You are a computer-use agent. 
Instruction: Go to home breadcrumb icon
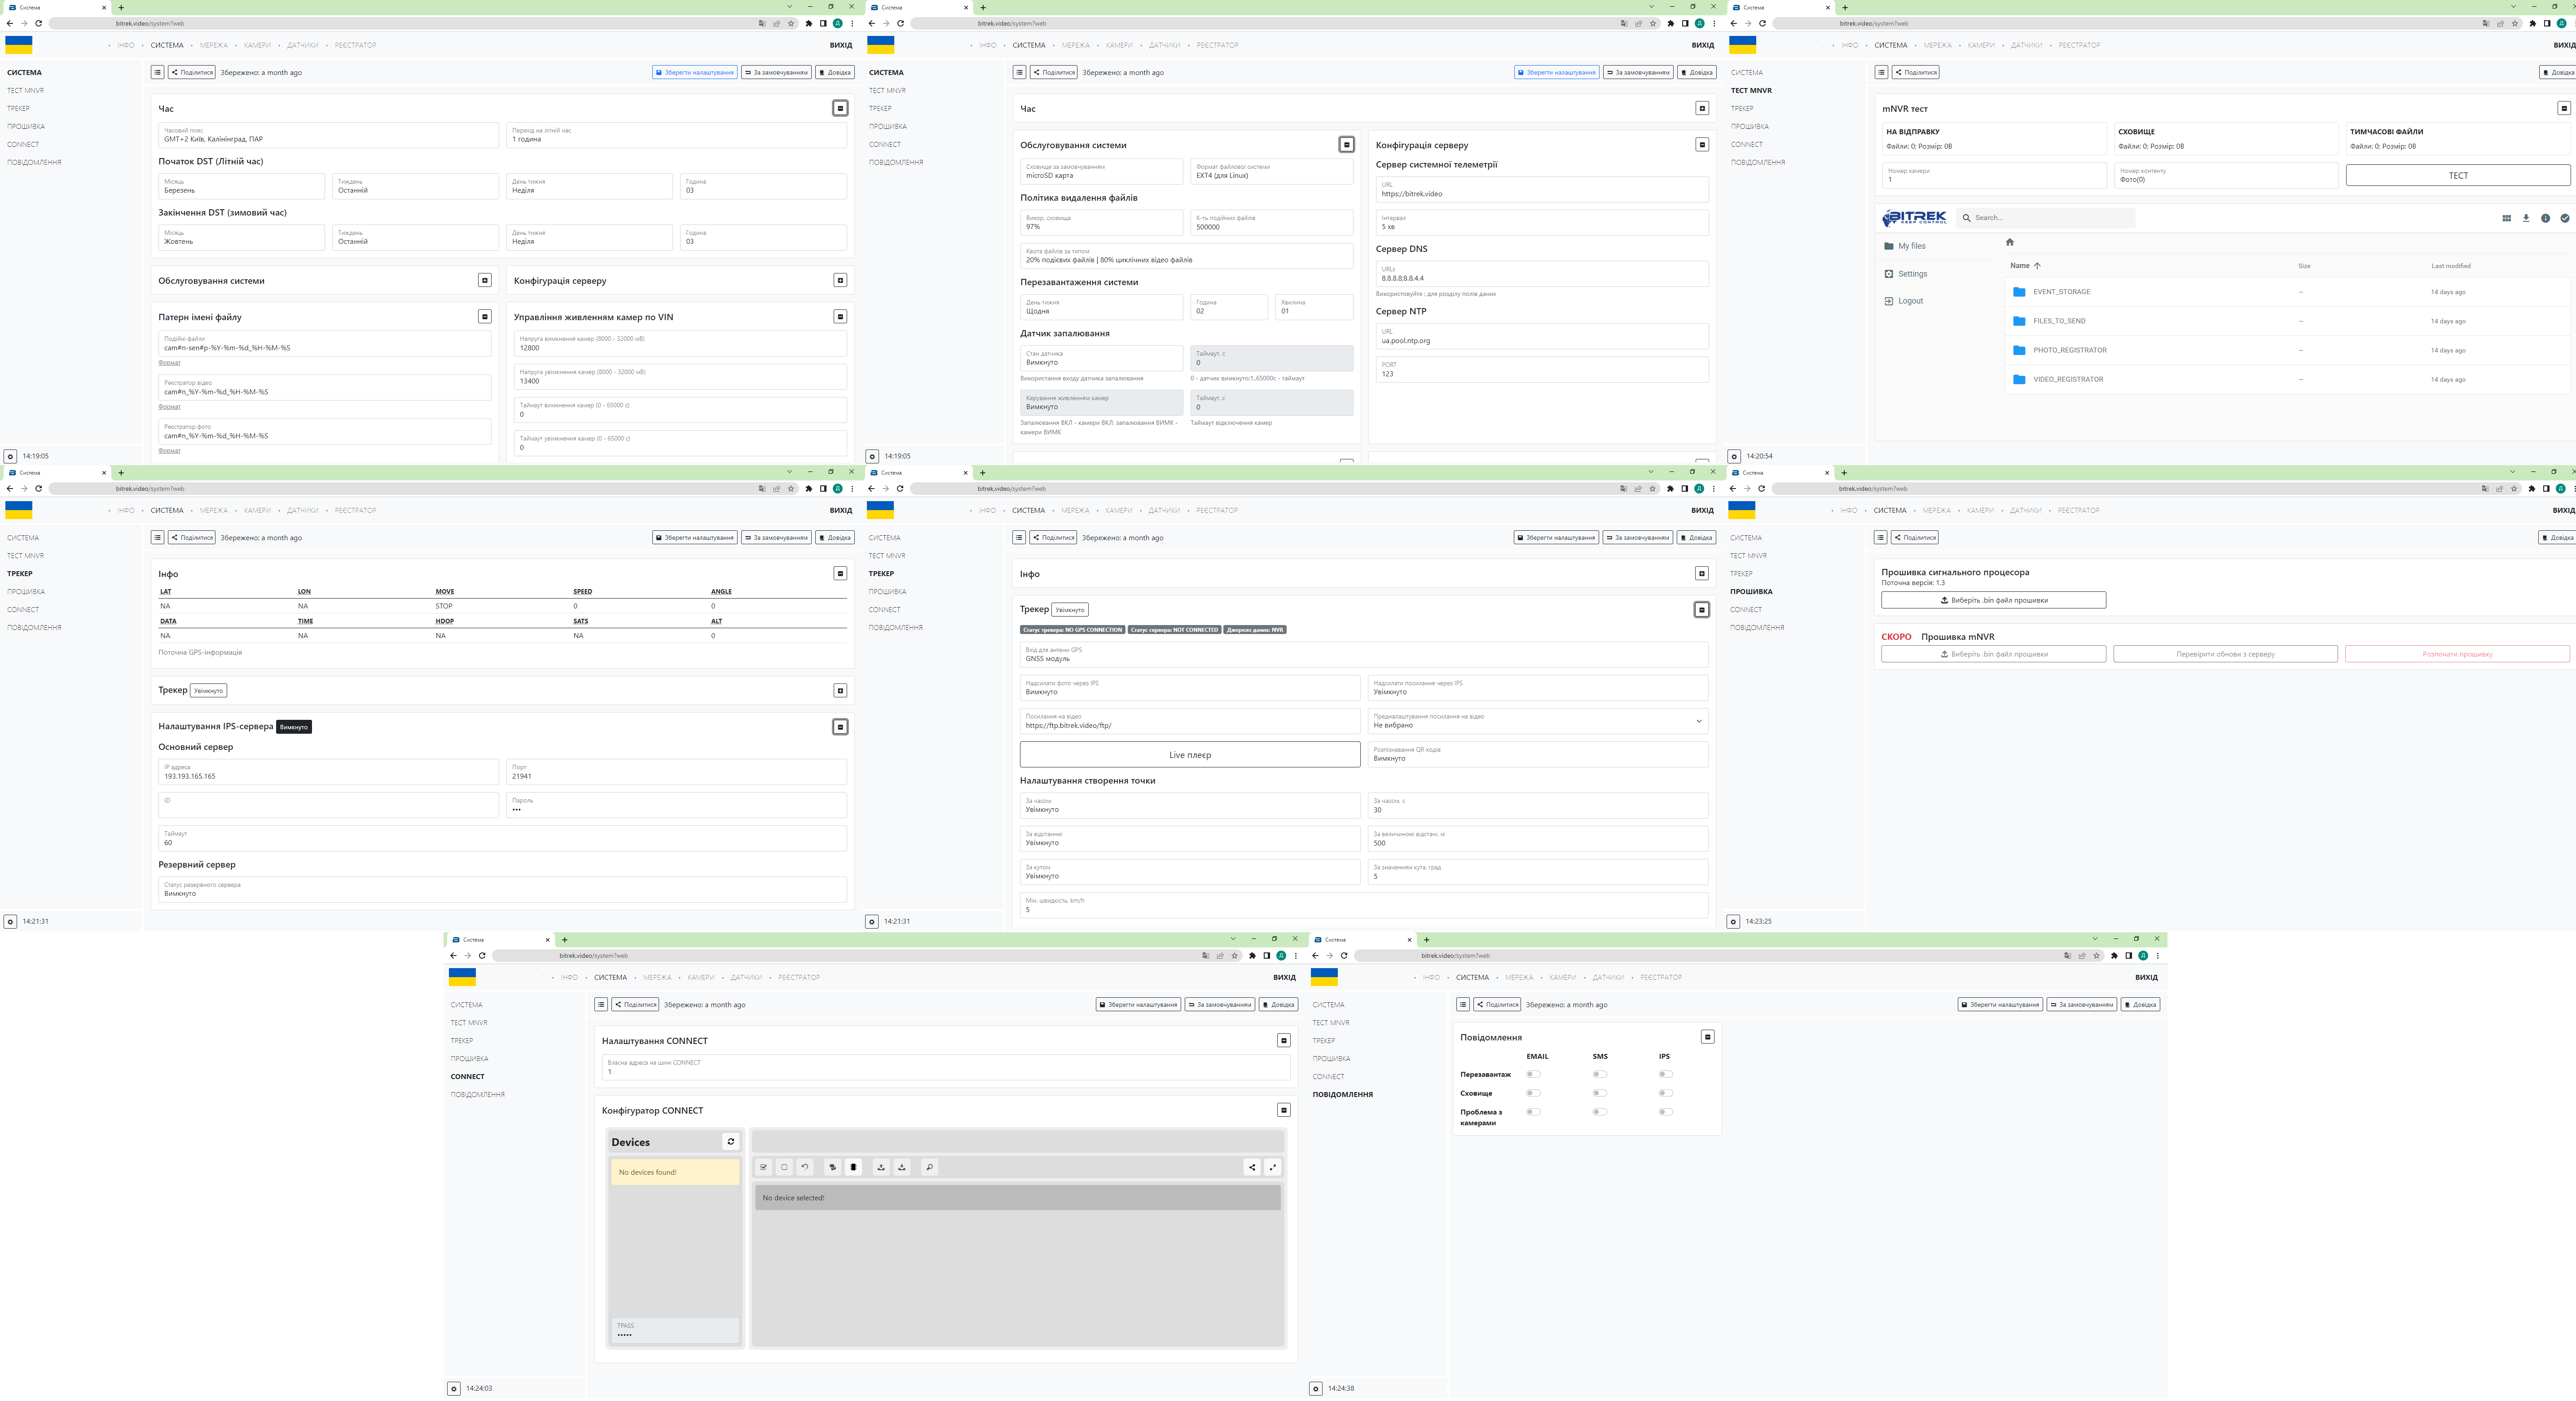[2009, 242]
